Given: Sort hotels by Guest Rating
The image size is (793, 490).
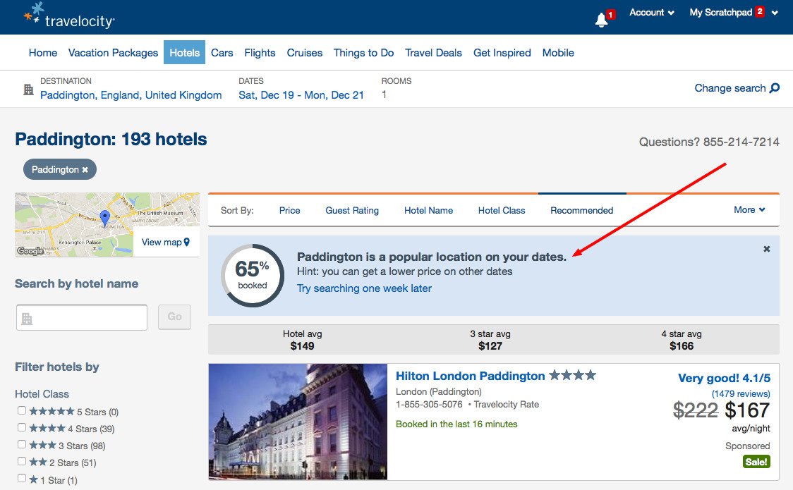Looking at the screenshot, I should pyautogui.click(x=352, y=210).
